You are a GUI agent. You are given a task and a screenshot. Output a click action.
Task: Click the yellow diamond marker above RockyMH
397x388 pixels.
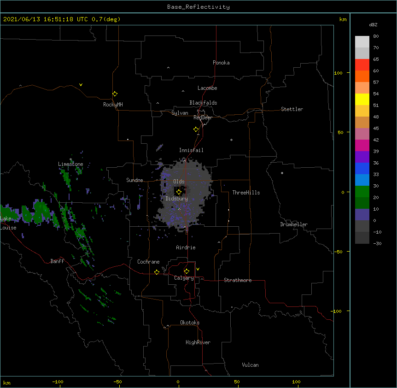[x=115, y=94]
